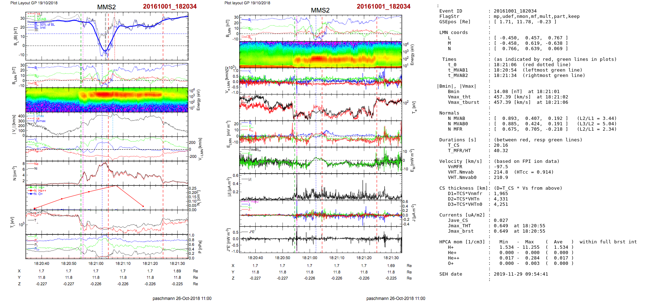Click the 'Vmax_tburst' row label
The width and height of the screenshot is (646, 301).
tap(463, 102)
